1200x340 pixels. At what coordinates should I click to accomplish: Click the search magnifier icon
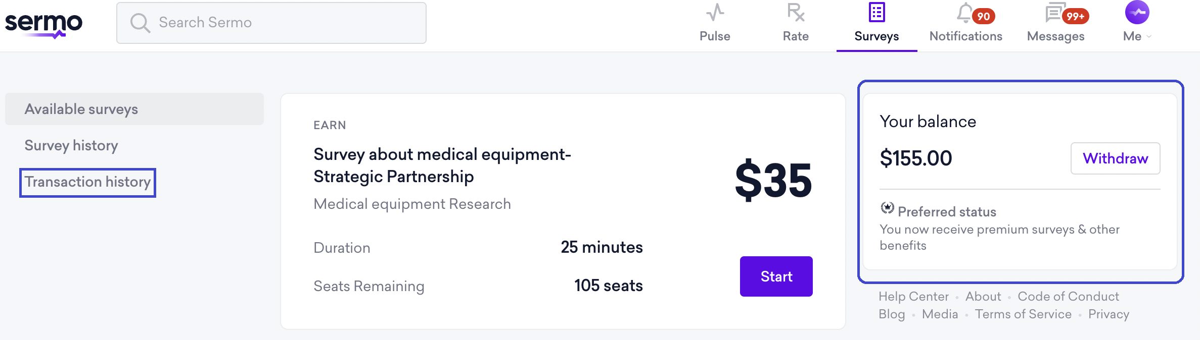[x=140, y=22]
